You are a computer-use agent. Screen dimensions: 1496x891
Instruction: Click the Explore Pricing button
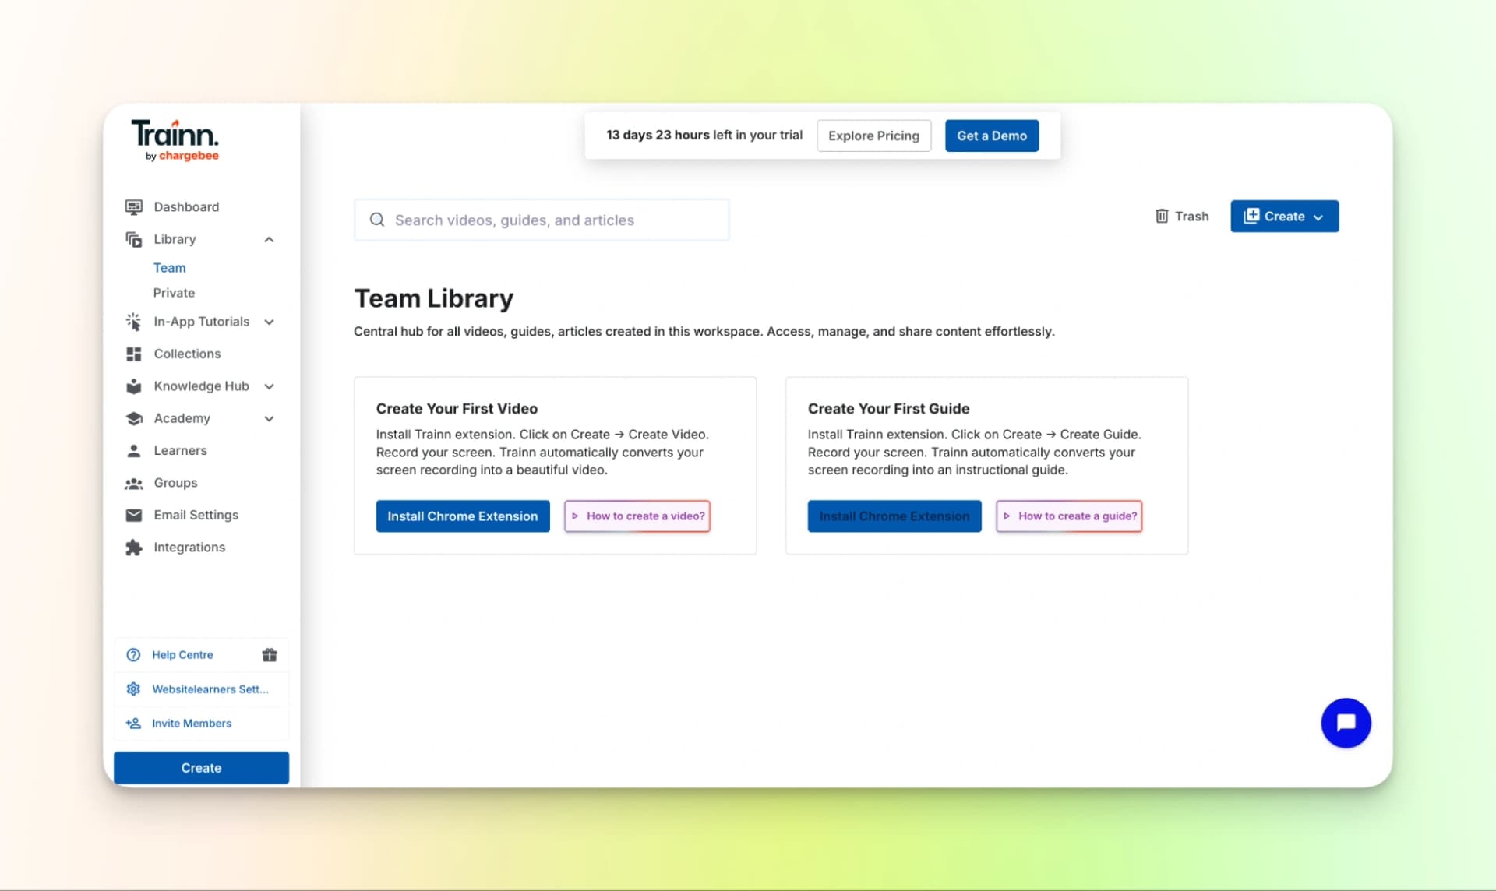click(873, 136)
